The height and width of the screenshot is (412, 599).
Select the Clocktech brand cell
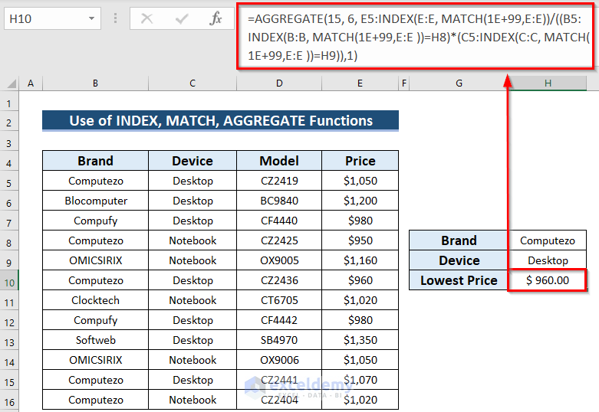tap(96, 300)
